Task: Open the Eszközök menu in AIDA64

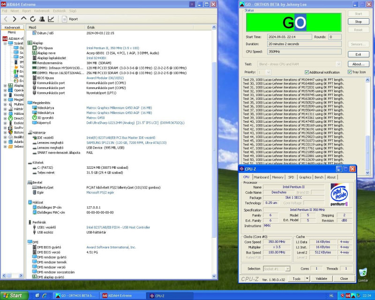Action: tap(60, 10)
